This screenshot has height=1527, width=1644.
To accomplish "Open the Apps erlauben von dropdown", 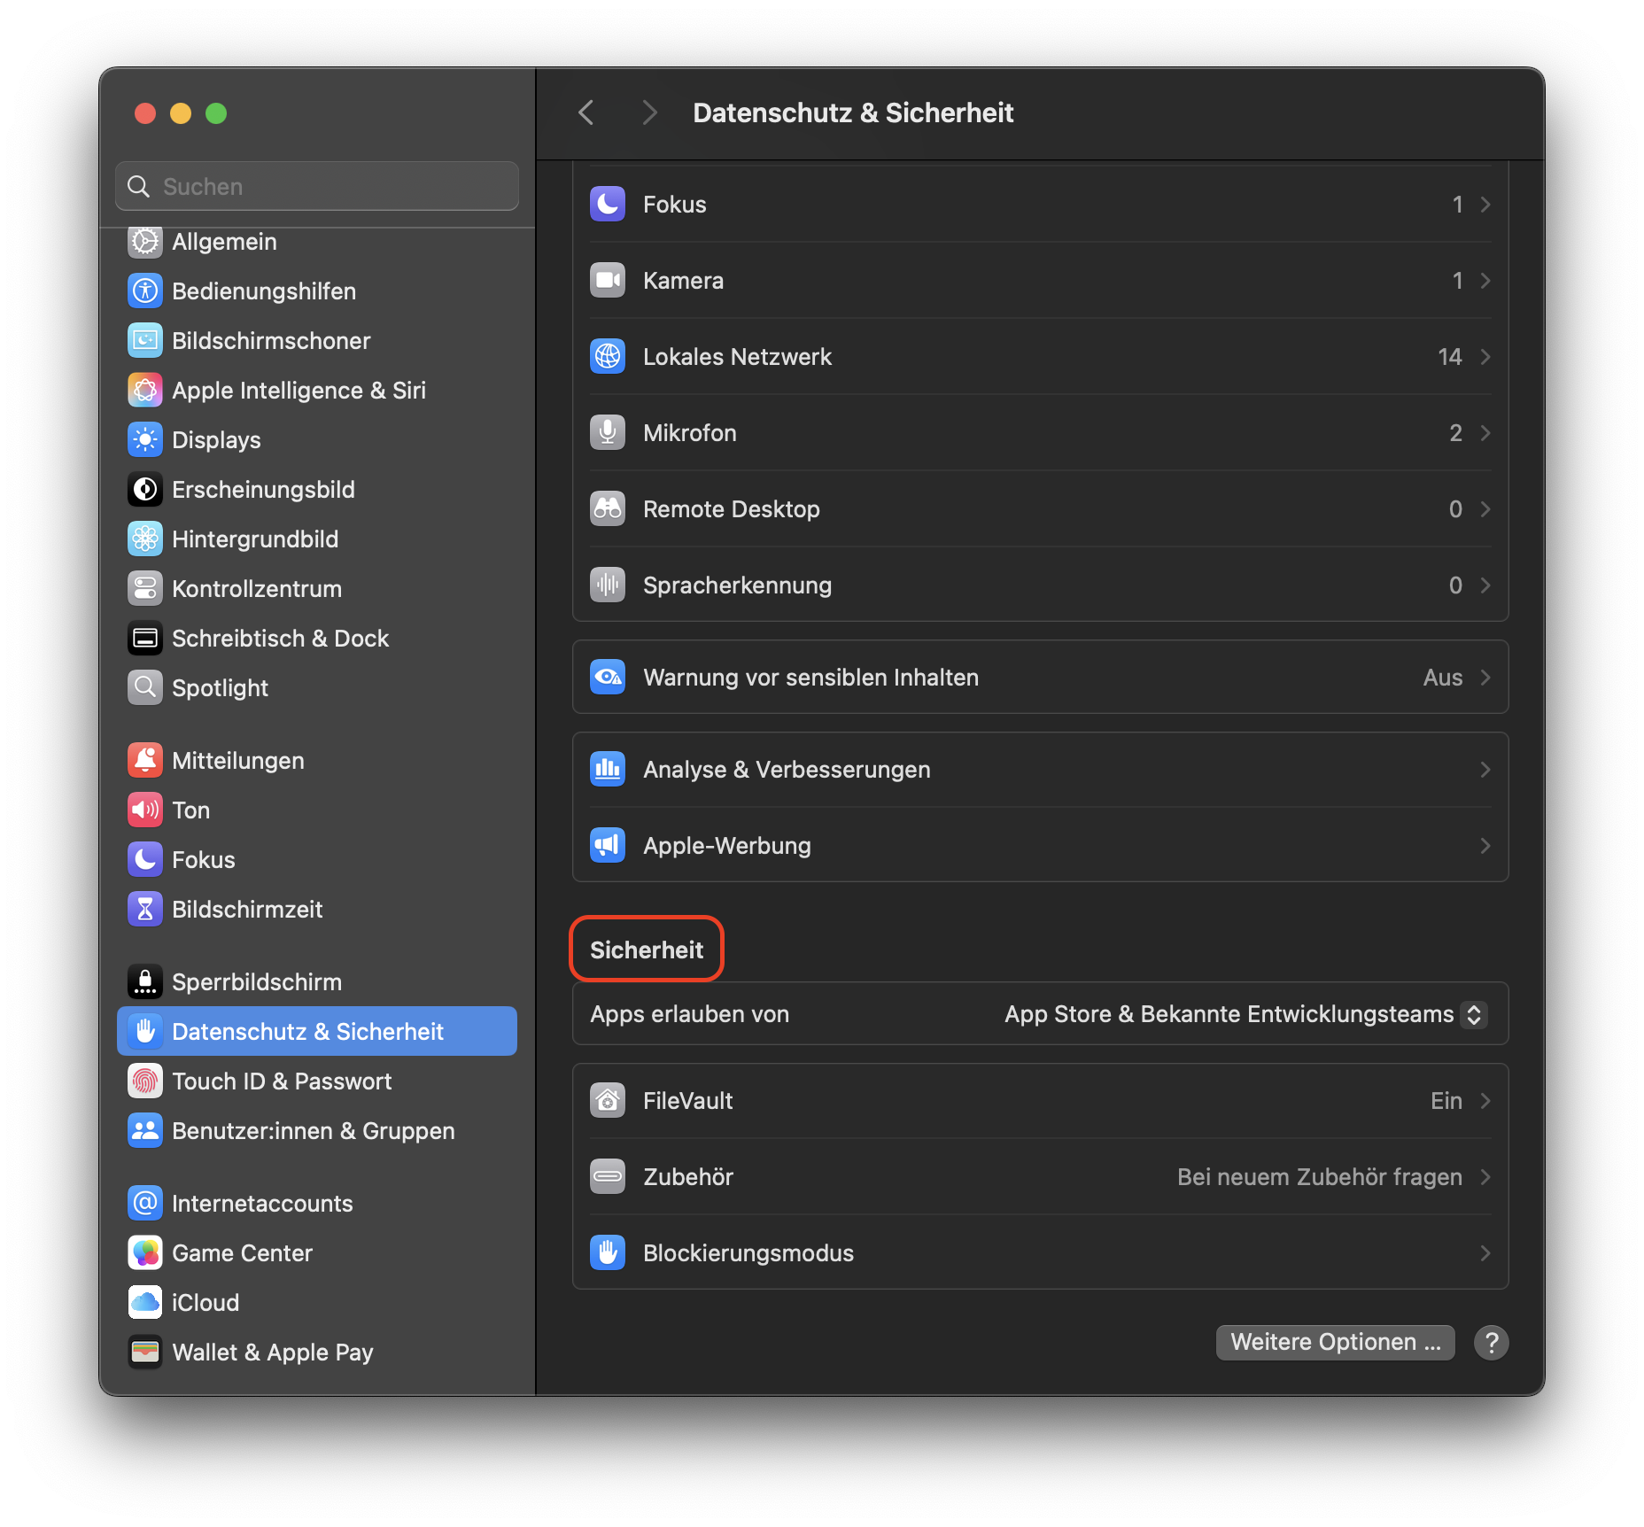I will tap(1240, 1014).
